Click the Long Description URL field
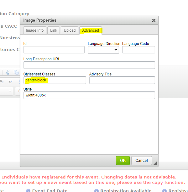 [x=89, y=65]
